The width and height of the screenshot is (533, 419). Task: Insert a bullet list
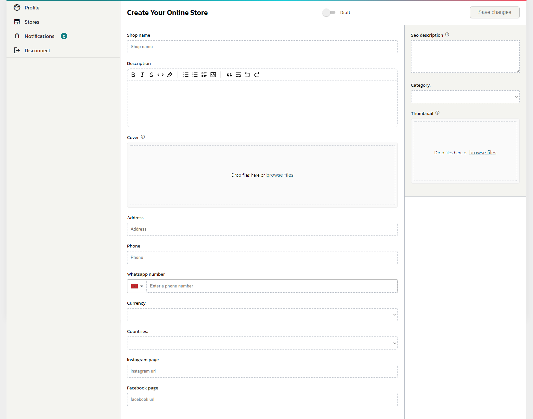186,75
